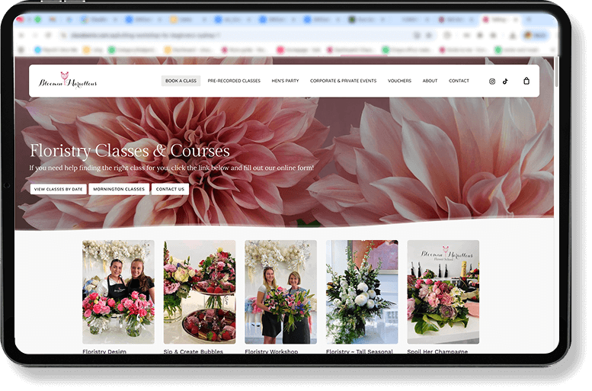Select Floristry Workshop class image
592x391 pixels.
280,292
